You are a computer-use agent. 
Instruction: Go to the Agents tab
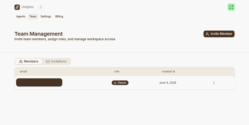[x=21, y=17]
